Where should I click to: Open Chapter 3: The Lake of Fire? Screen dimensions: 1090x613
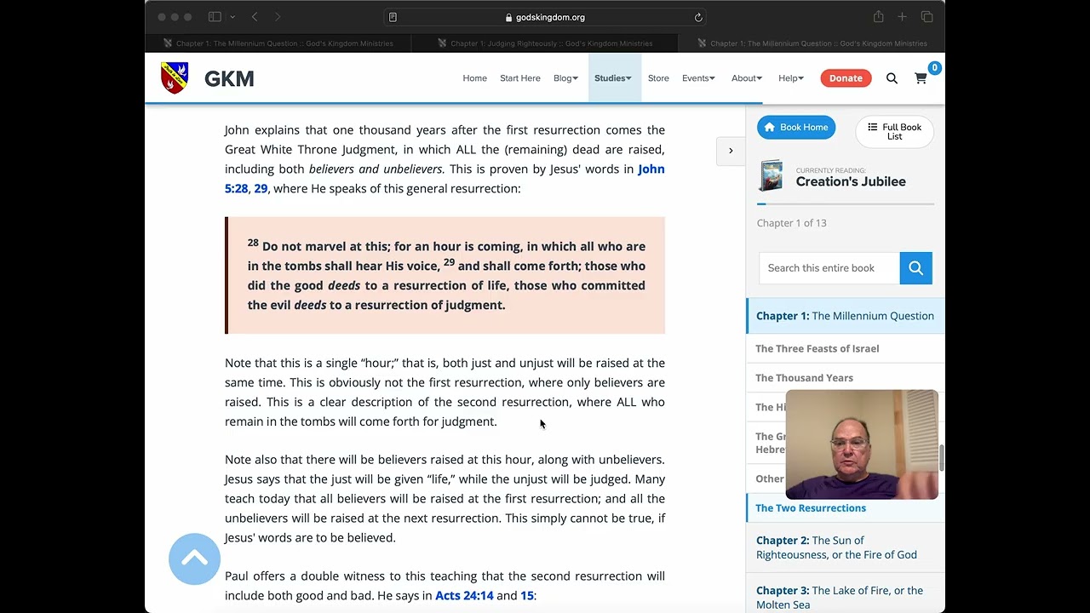840,598
